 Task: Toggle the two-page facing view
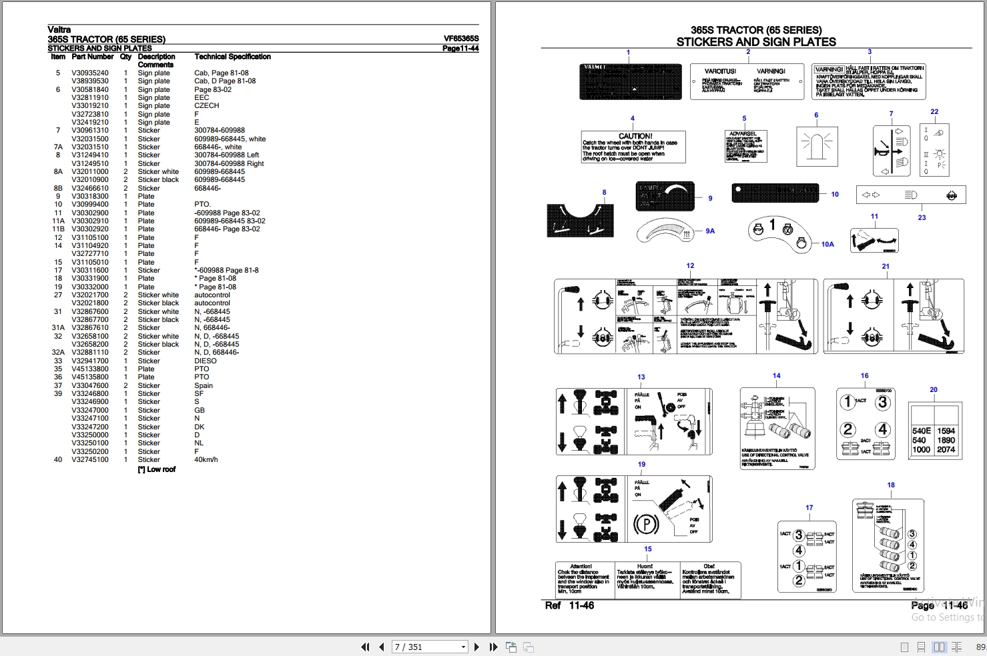939,647
